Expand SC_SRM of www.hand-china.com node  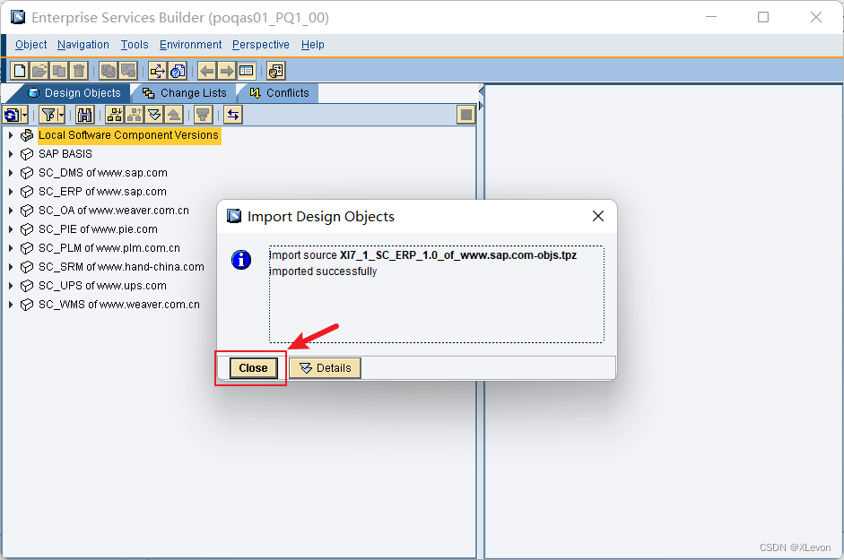tap(11, 267)
